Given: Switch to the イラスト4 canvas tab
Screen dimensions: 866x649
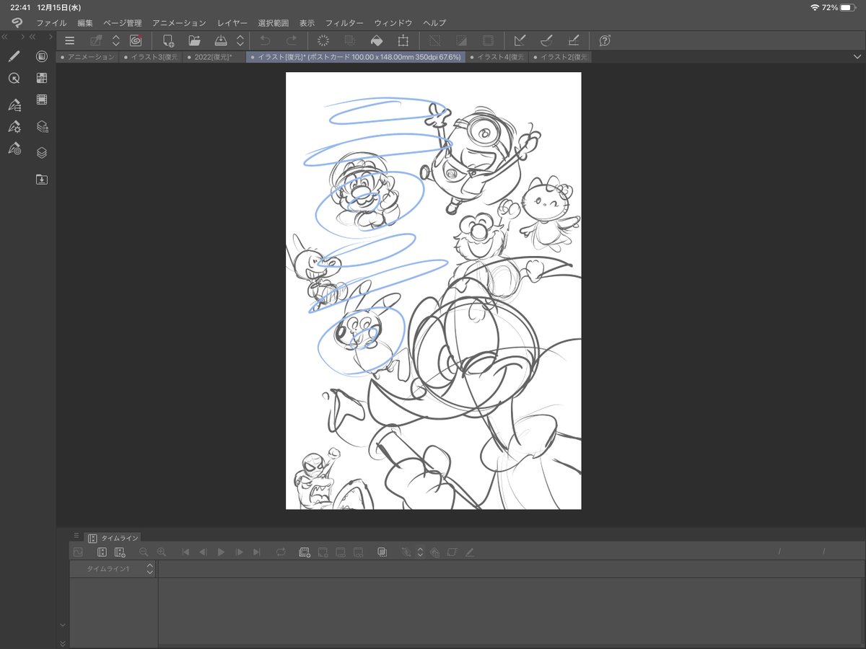Looking at the screenshot, I should pyautogui.click(x=497, y=57).
